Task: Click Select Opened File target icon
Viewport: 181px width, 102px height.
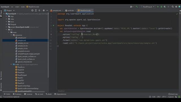Action: tap(32, 10)
